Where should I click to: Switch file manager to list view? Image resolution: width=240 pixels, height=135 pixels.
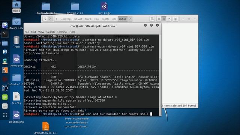(159, 19)
